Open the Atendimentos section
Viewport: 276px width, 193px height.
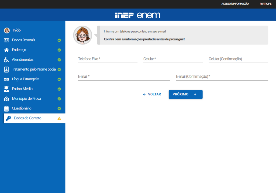[x=23, y=60]
